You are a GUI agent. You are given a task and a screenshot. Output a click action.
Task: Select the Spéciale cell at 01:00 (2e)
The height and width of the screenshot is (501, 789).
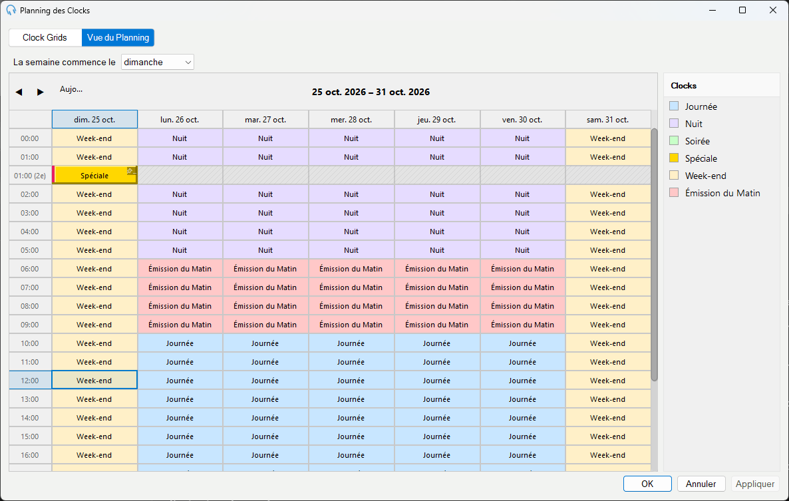(94, 176)
